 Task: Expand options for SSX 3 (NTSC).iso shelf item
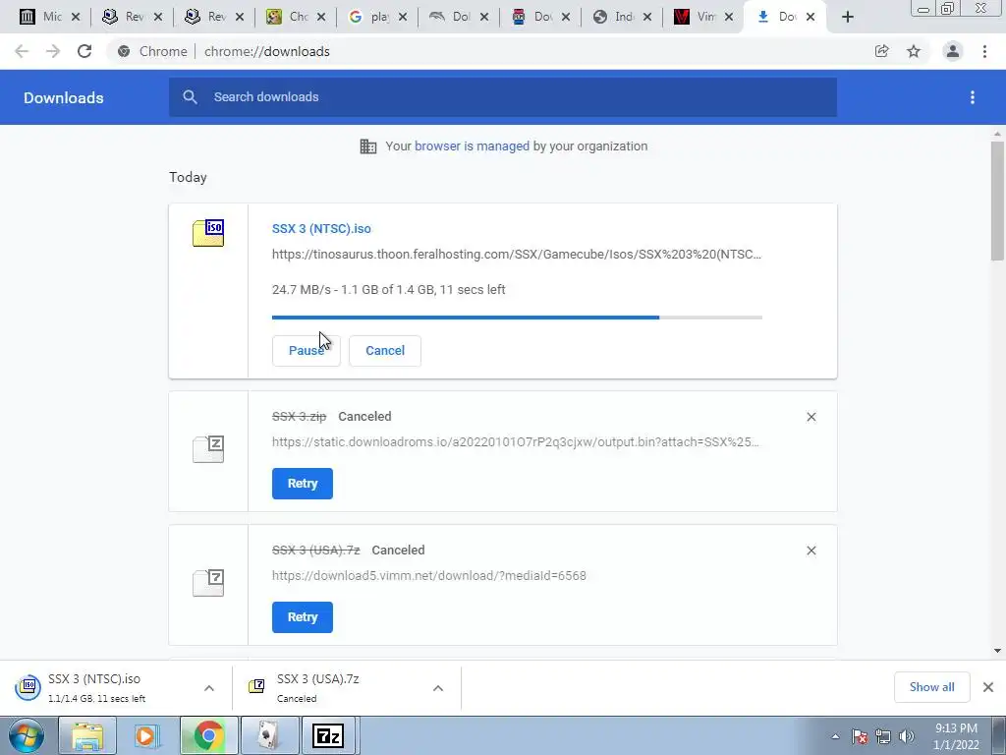(209, 688)
